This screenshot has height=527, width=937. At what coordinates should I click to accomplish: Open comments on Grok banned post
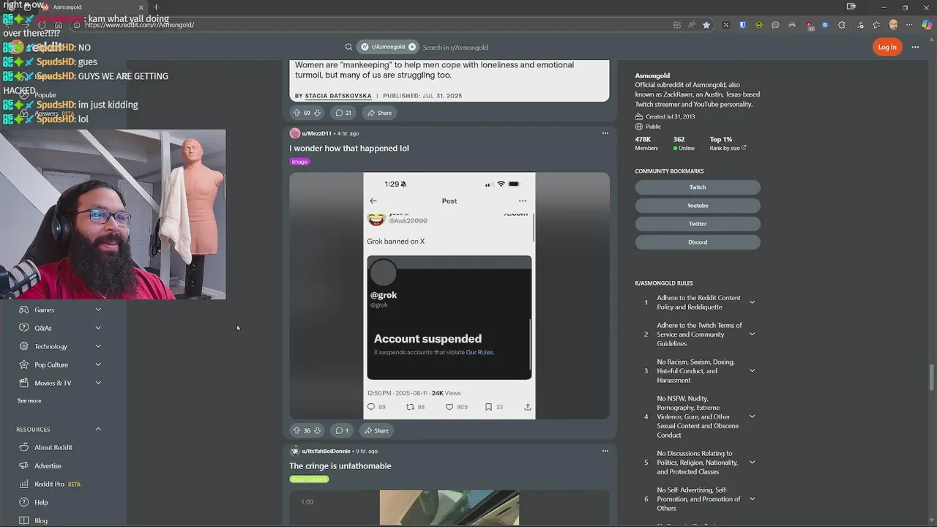pos(341,430)
